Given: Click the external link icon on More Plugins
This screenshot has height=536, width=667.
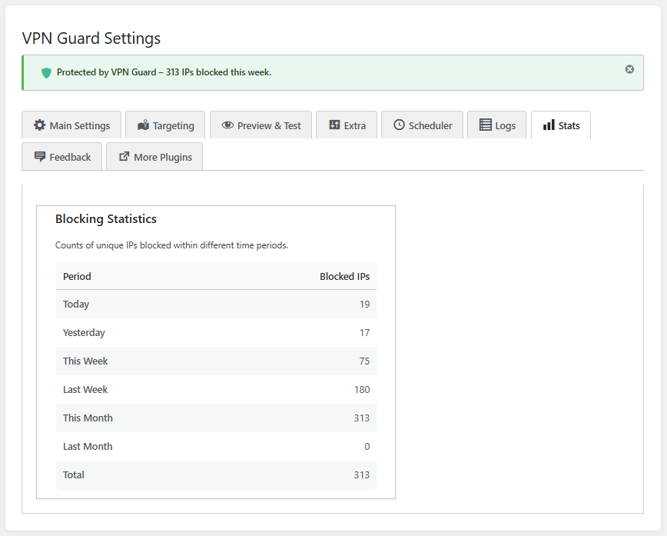Looking at the screenshot, I should [x=124, y=156].
